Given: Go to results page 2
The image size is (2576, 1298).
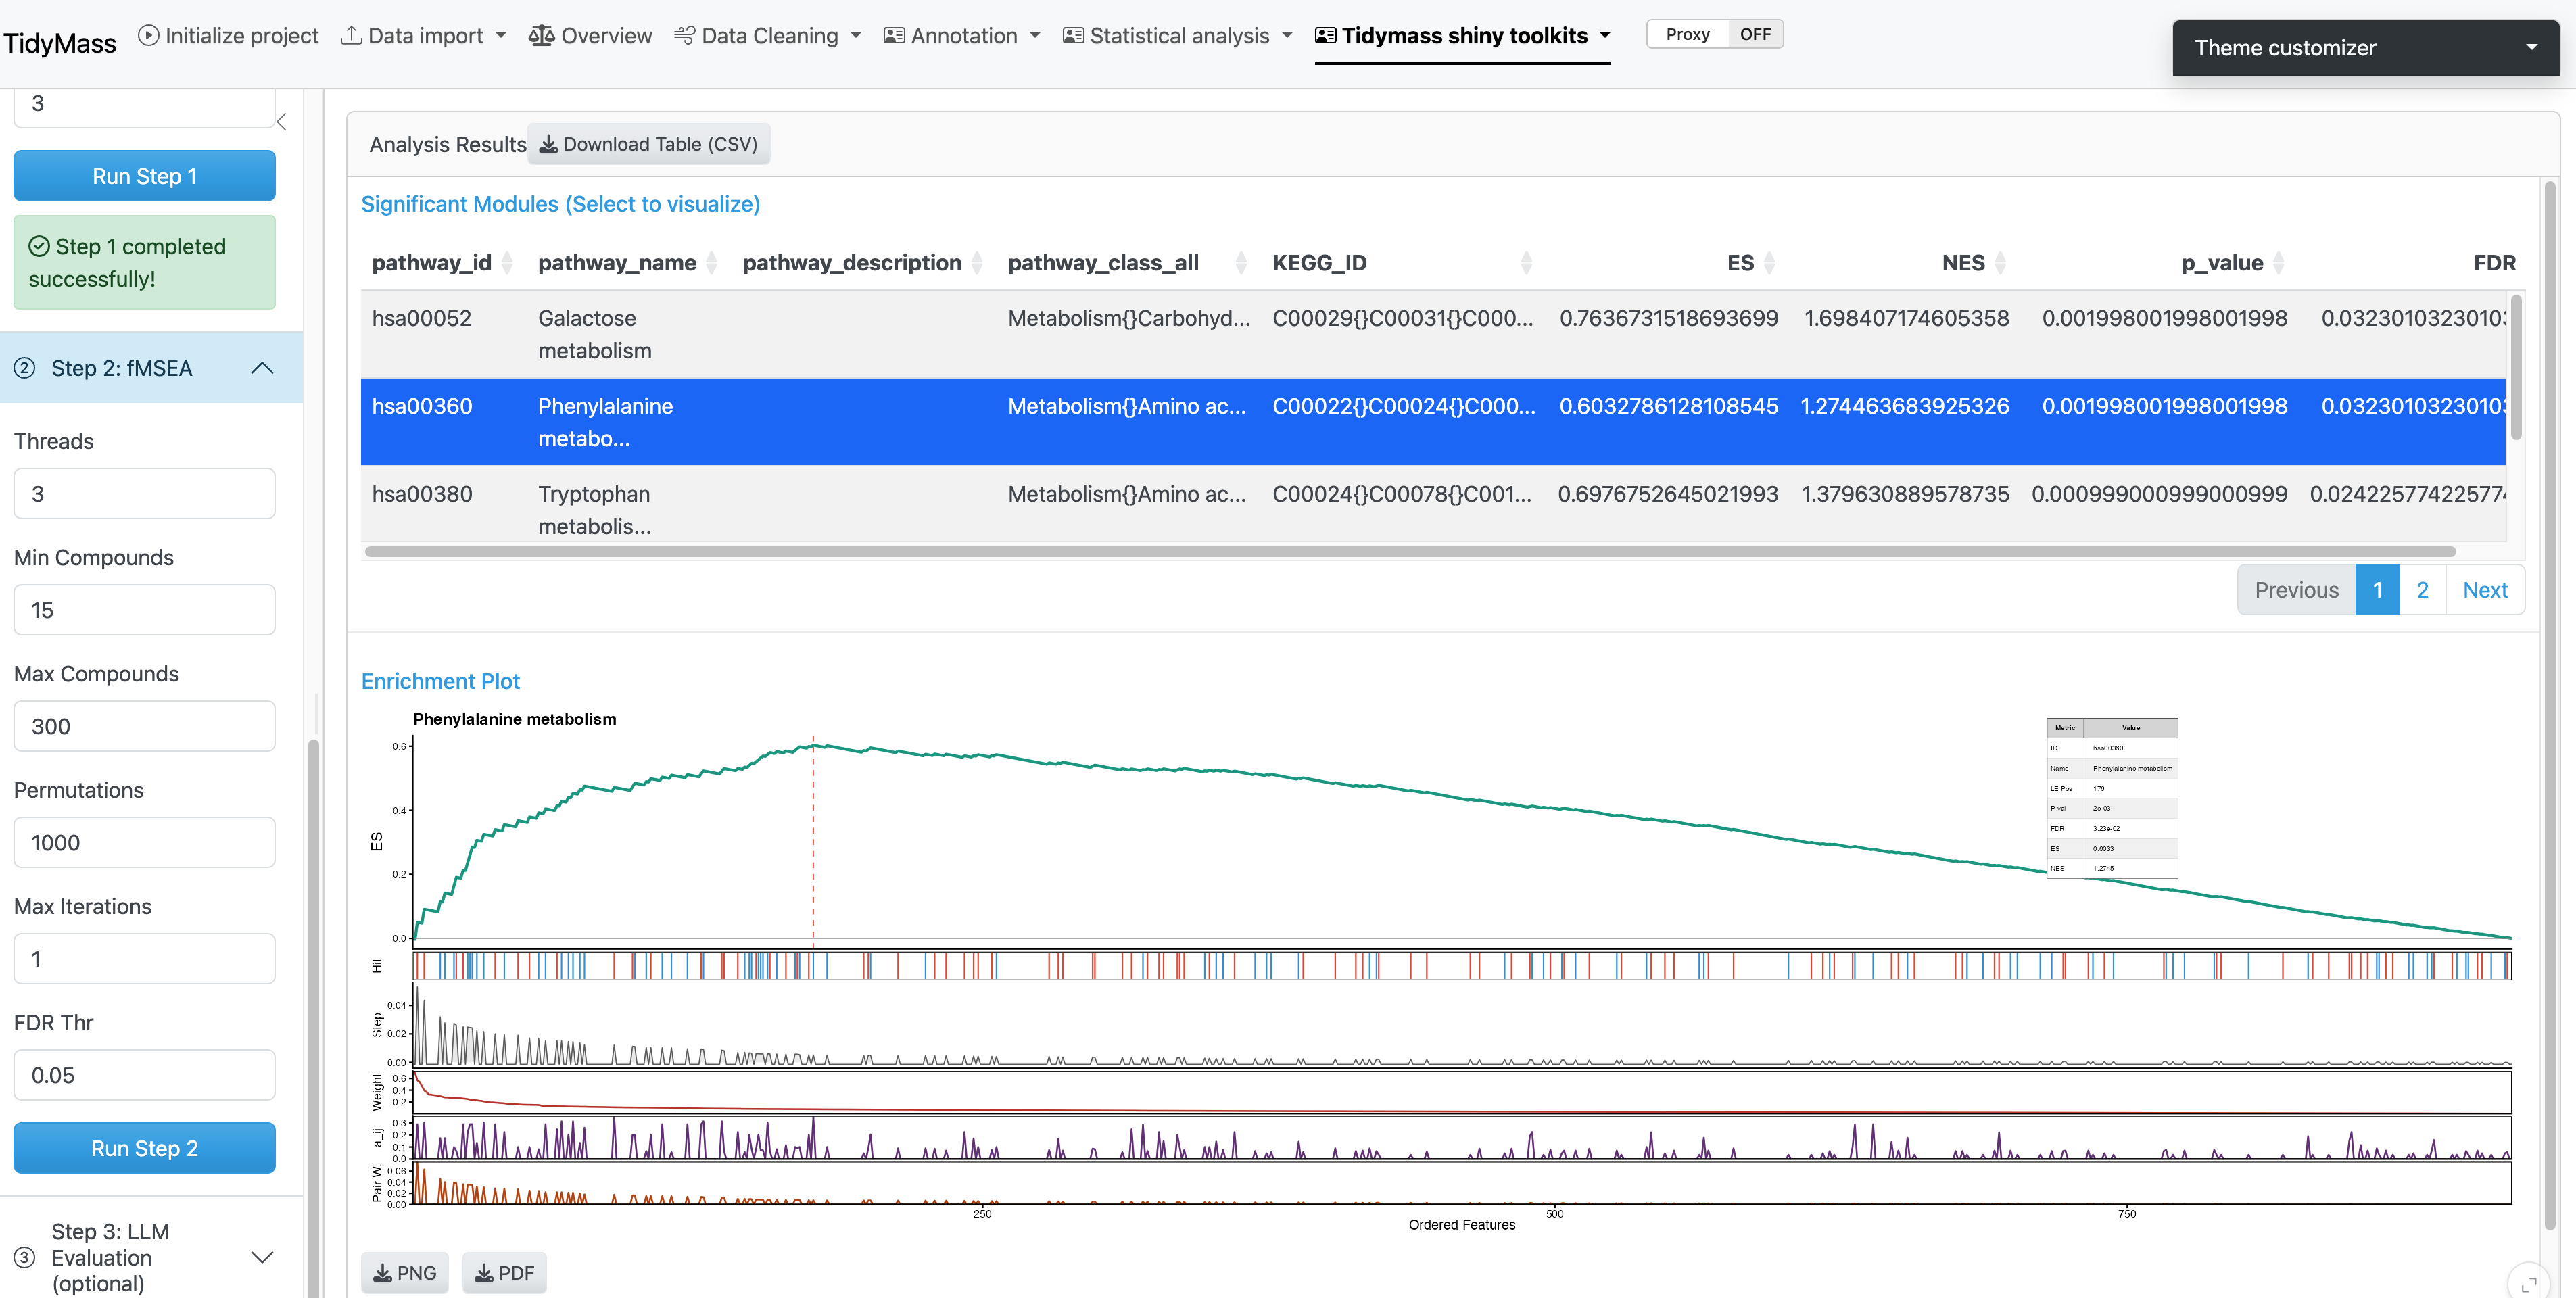Looking at the screenshot, I should coord(2422,590).
